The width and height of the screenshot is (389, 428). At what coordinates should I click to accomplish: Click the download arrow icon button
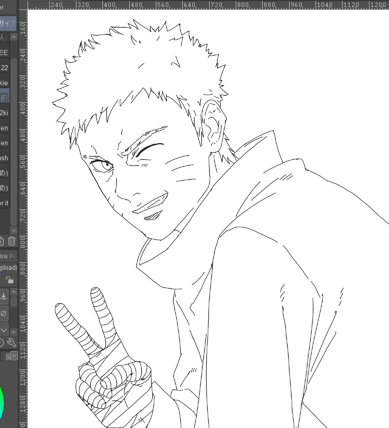3,296
